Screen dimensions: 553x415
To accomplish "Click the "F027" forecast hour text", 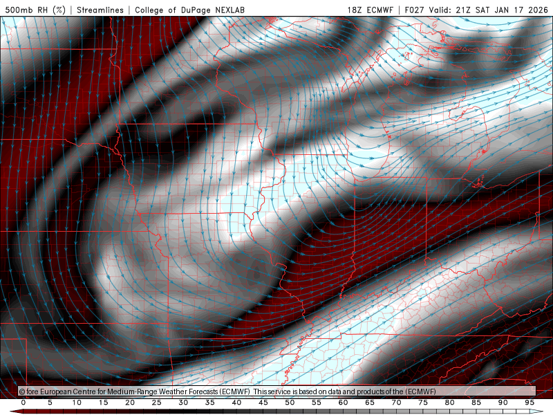I will (x=414, y=10).
